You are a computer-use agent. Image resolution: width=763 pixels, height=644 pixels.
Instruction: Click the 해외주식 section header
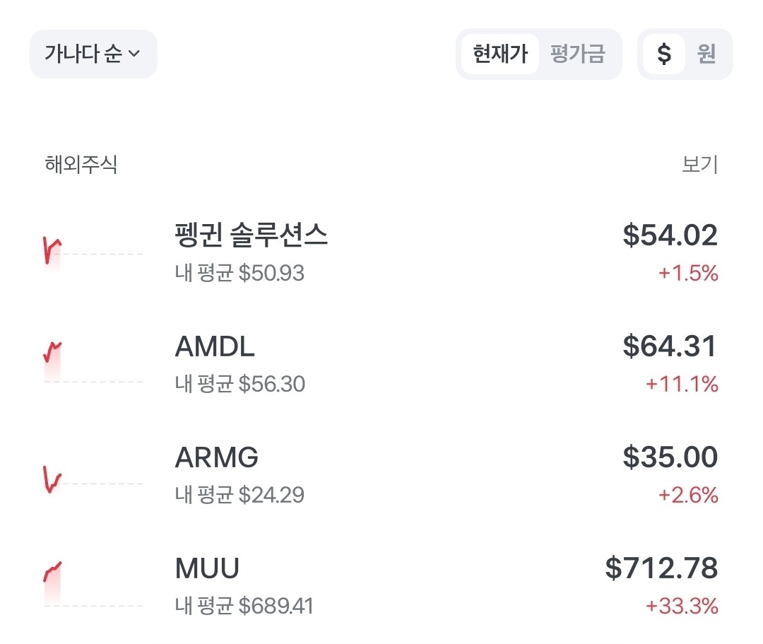(x=81, y=164)
